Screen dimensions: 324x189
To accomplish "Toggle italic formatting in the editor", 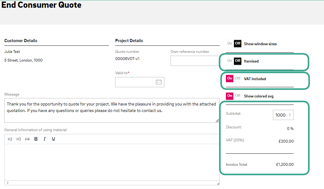I will click(x=45, y=139).
